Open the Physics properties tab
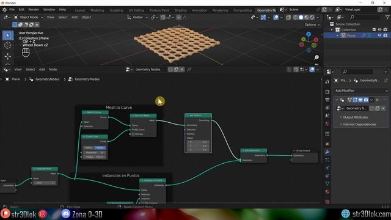The width and height of the screenshot is (391, 220). click(x=327, y=167)
